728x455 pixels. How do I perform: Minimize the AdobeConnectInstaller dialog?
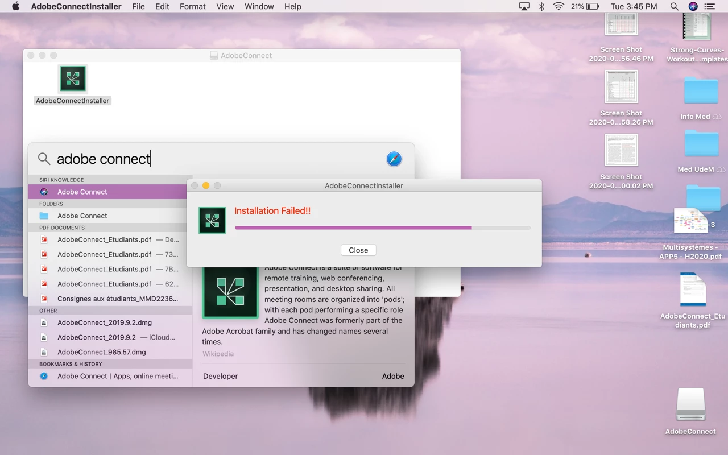pos(206,185)
